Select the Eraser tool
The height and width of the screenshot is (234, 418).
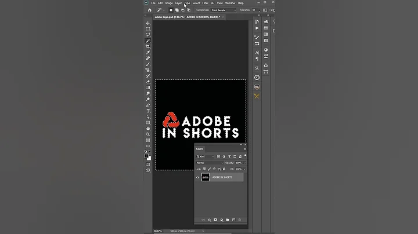[x=148, y=82]
